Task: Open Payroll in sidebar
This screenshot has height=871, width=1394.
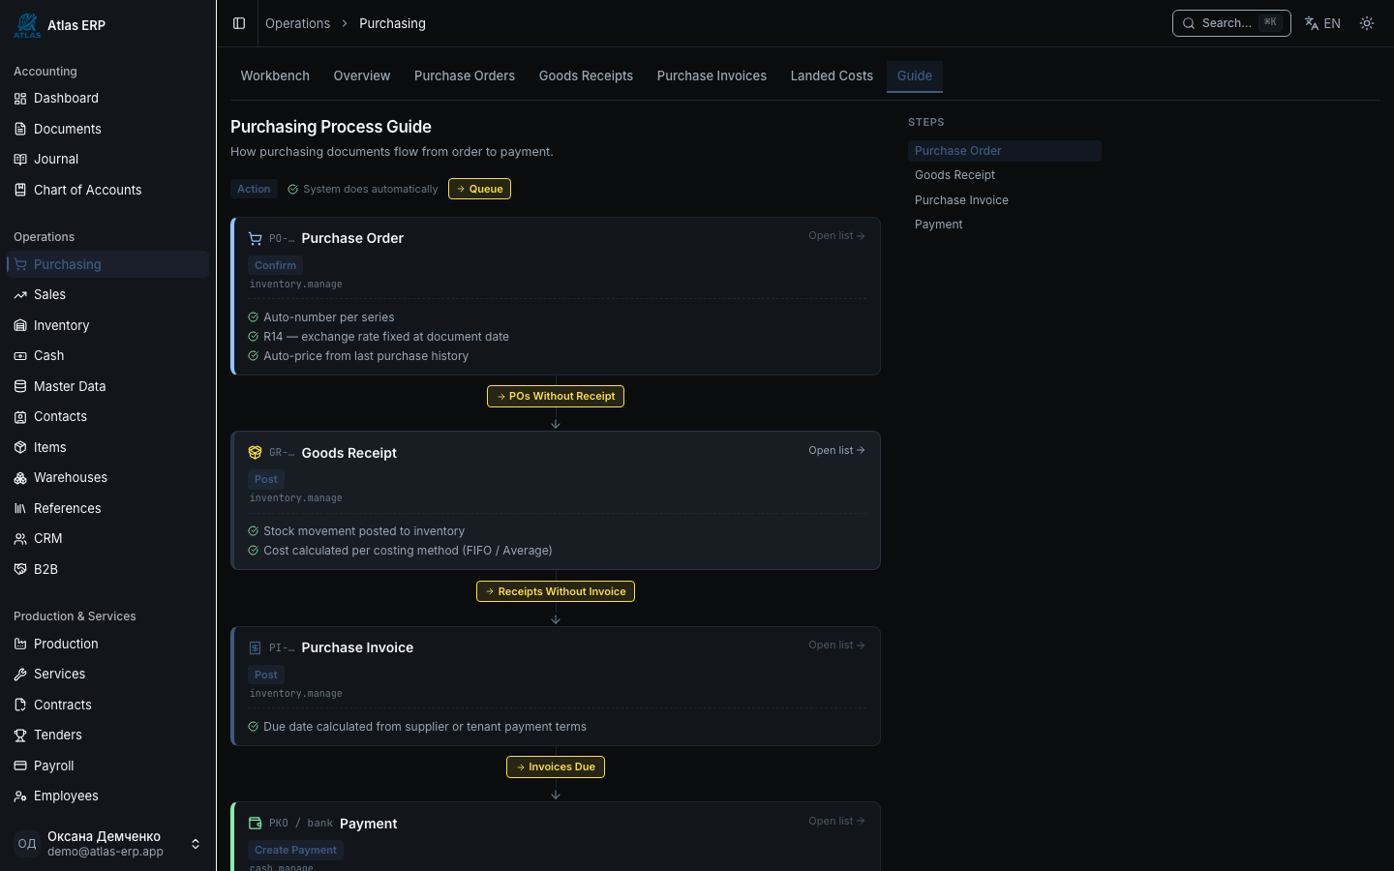Action: 107,766
